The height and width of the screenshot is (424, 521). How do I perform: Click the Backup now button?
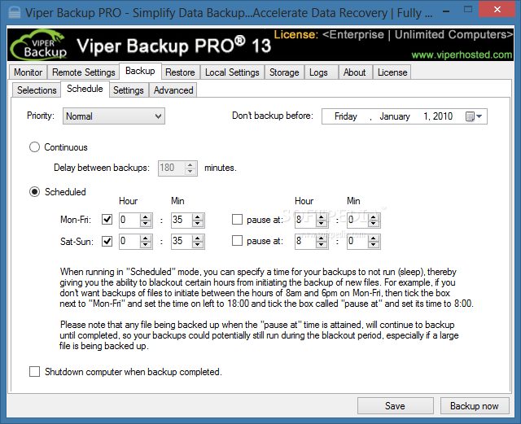point(475,406)
